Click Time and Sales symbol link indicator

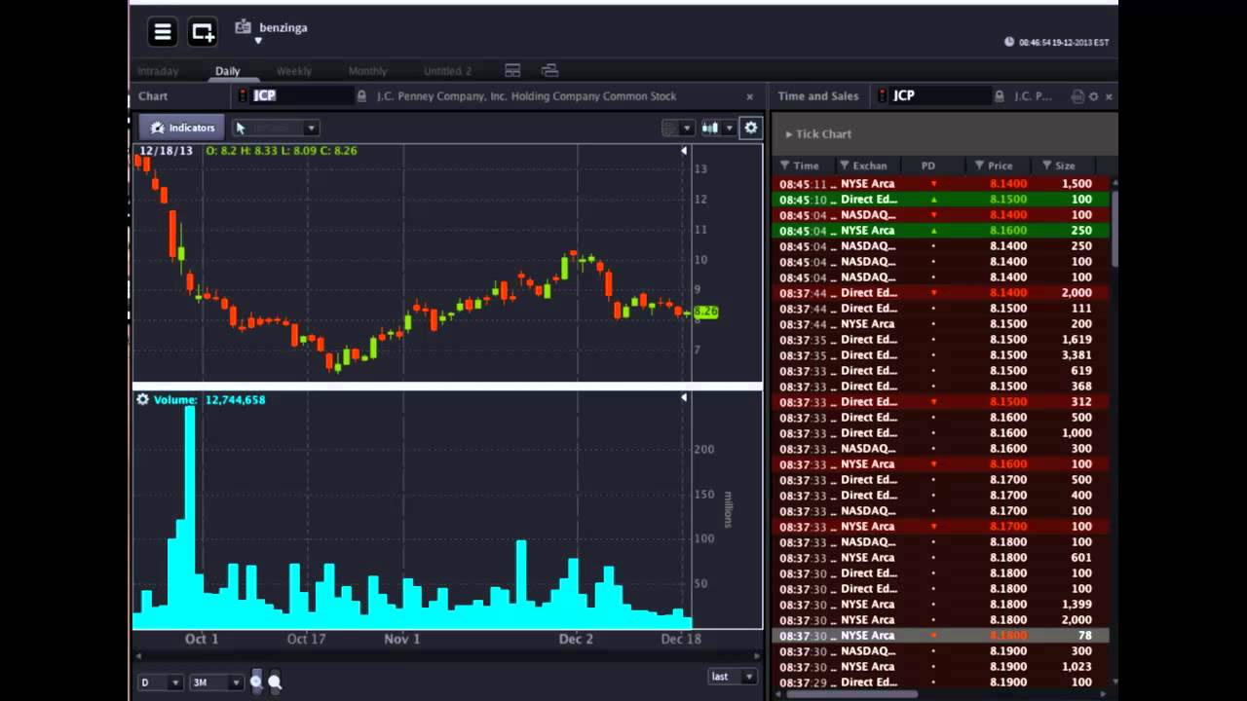(x=883, y=95)
